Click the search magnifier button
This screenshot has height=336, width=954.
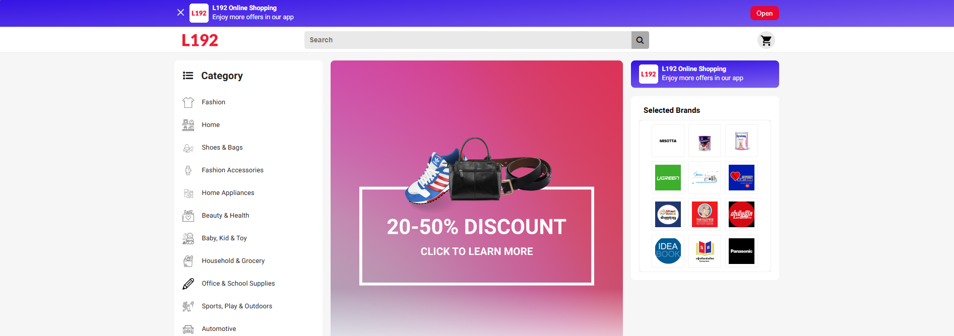[x=640, y=40]
